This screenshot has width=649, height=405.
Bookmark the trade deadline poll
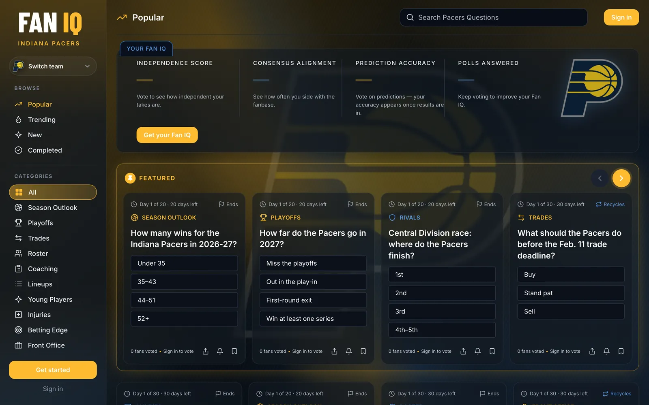(x=621, y=351)
